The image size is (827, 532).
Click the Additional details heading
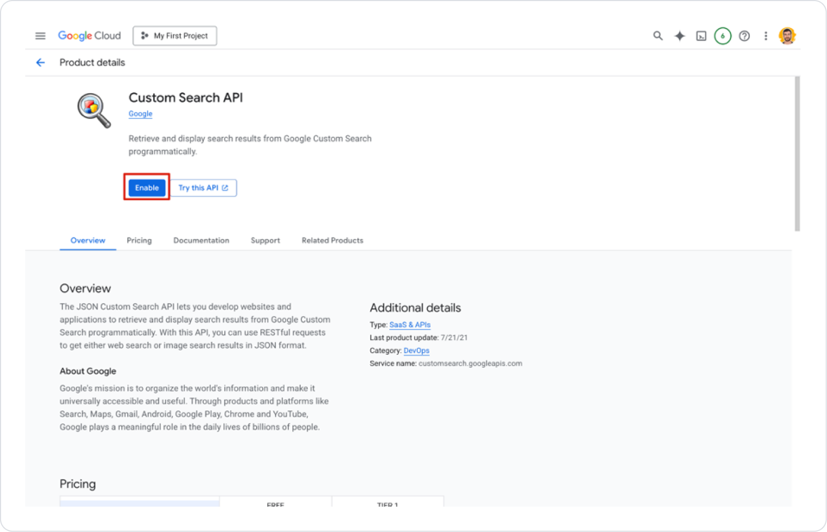[415, 308]
